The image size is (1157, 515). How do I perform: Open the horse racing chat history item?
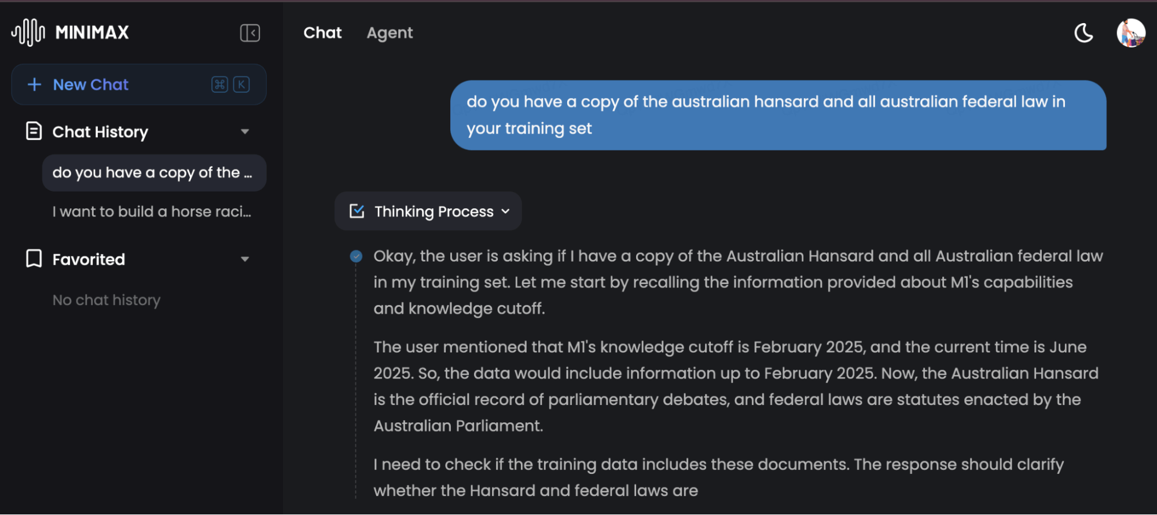coord(152,212)
